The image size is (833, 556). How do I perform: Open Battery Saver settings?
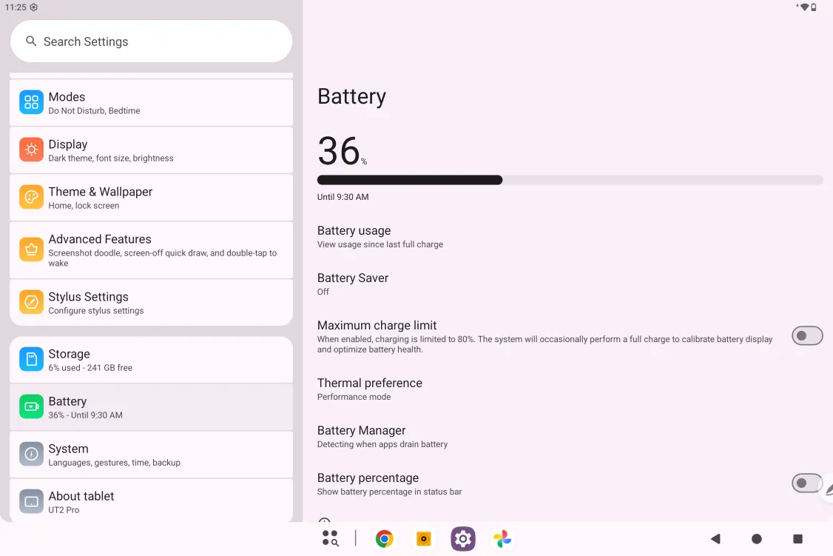(570, 284)
